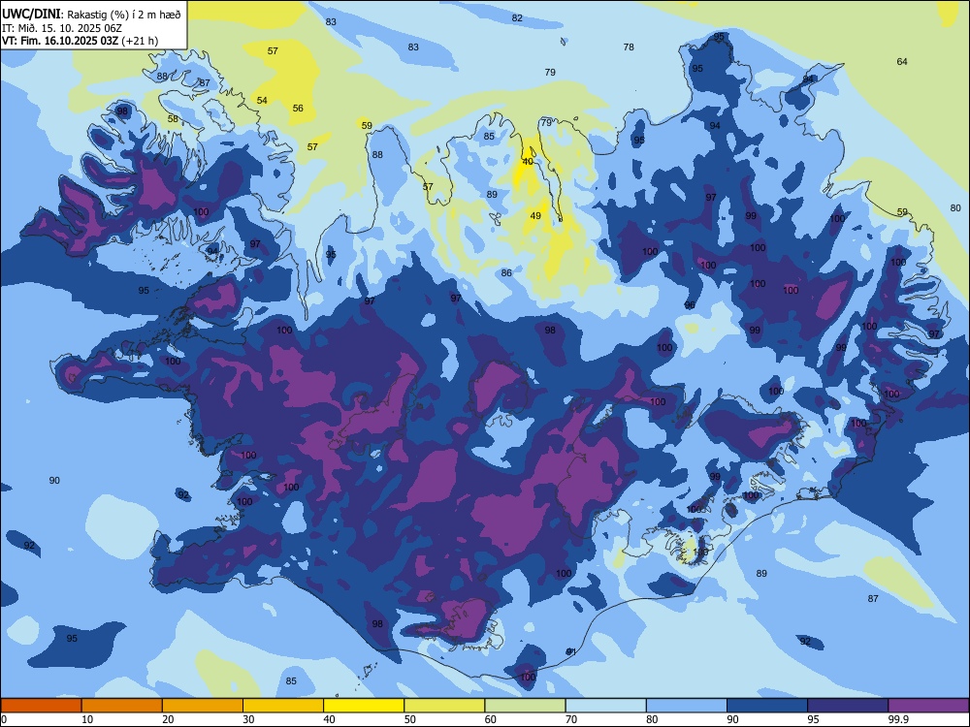This screenshot has height=727, width=970.
Task: Click the legend tick label '99.9'
Action: click(x=898, y=719)
